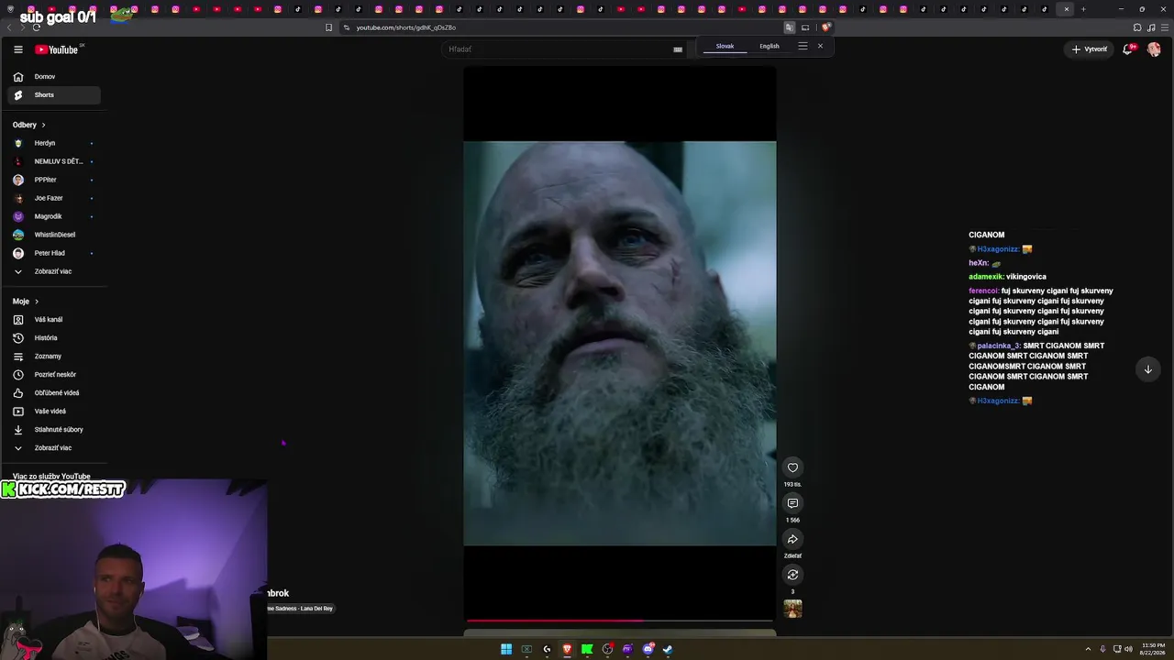The width and height of the screenshot is (1174, 660).
Task: Open the taskbar clock and date
Action: pos(1153,649)
